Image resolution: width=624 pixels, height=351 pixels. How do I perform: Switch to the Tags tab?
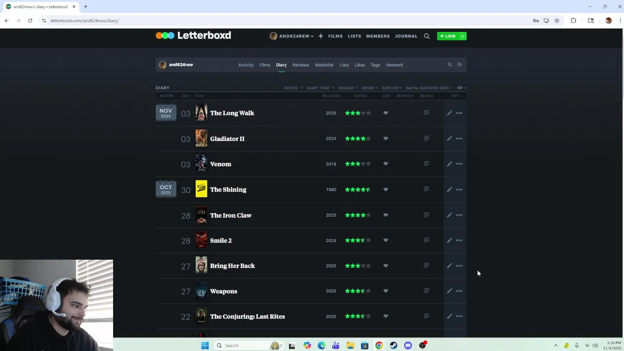(x=375, y=65)
